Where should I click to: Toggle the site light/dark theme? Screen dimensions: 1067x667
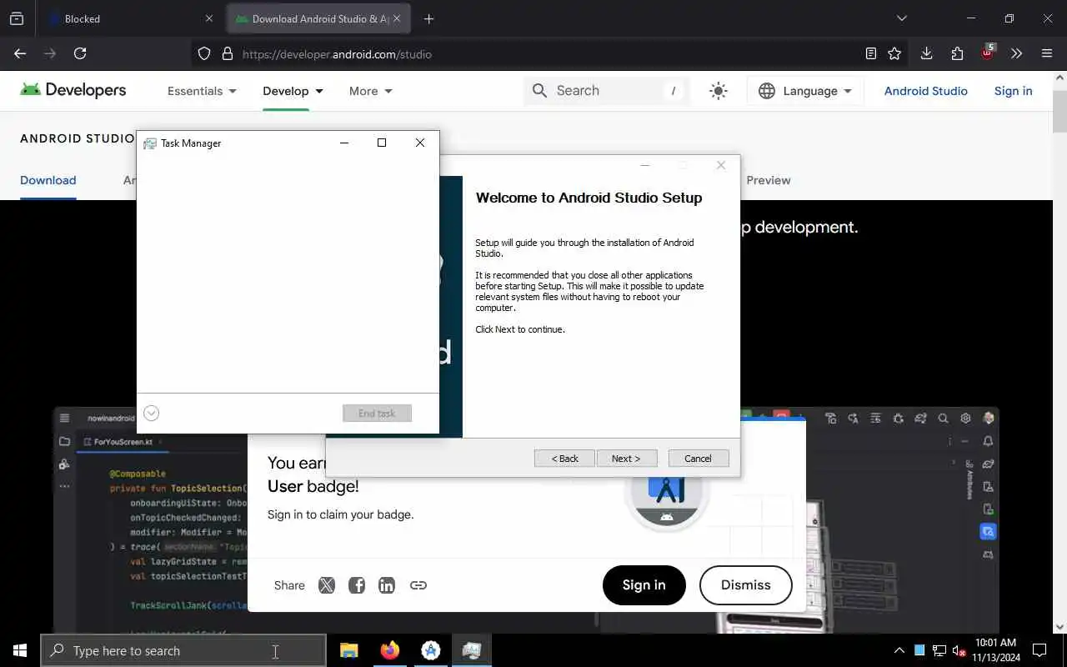[719, 91]
